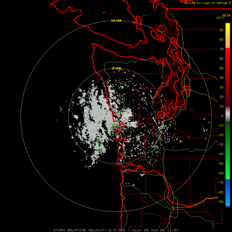The image size is (232, 232).
Task: Click the 30 value on the velocity scale
Action: tap(221, 87)
